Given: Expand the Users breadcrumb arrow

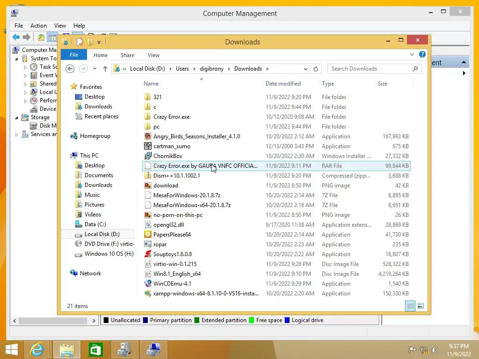Looking at the screenshot, I should 194,69.
